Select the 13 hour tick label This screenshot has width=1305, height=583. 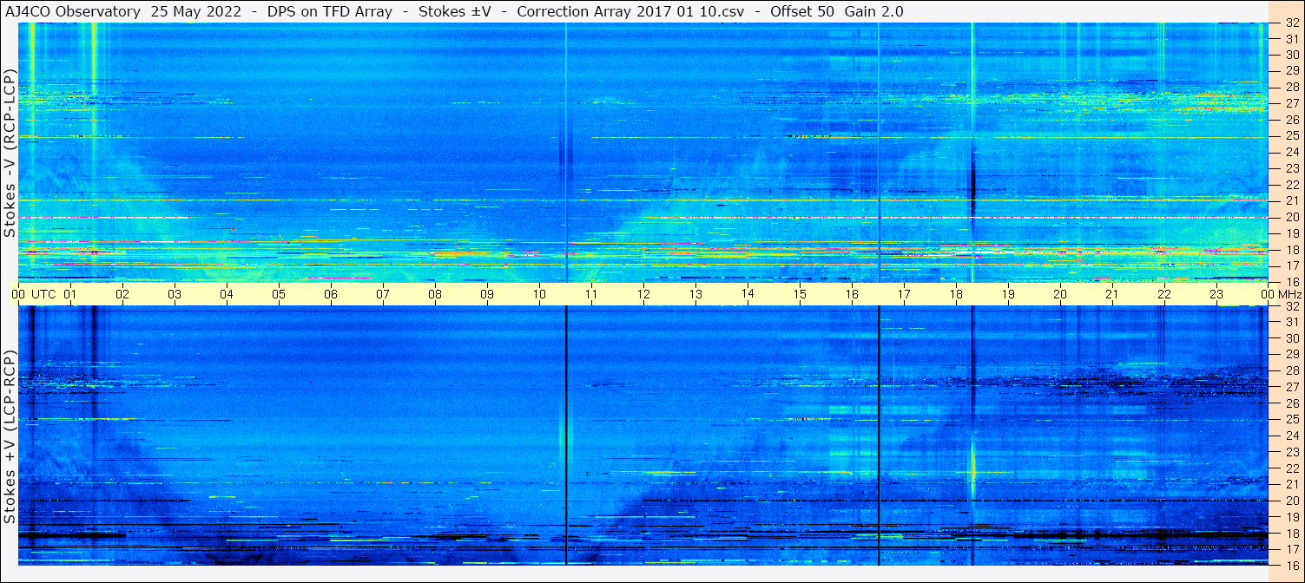coord(695,294)
